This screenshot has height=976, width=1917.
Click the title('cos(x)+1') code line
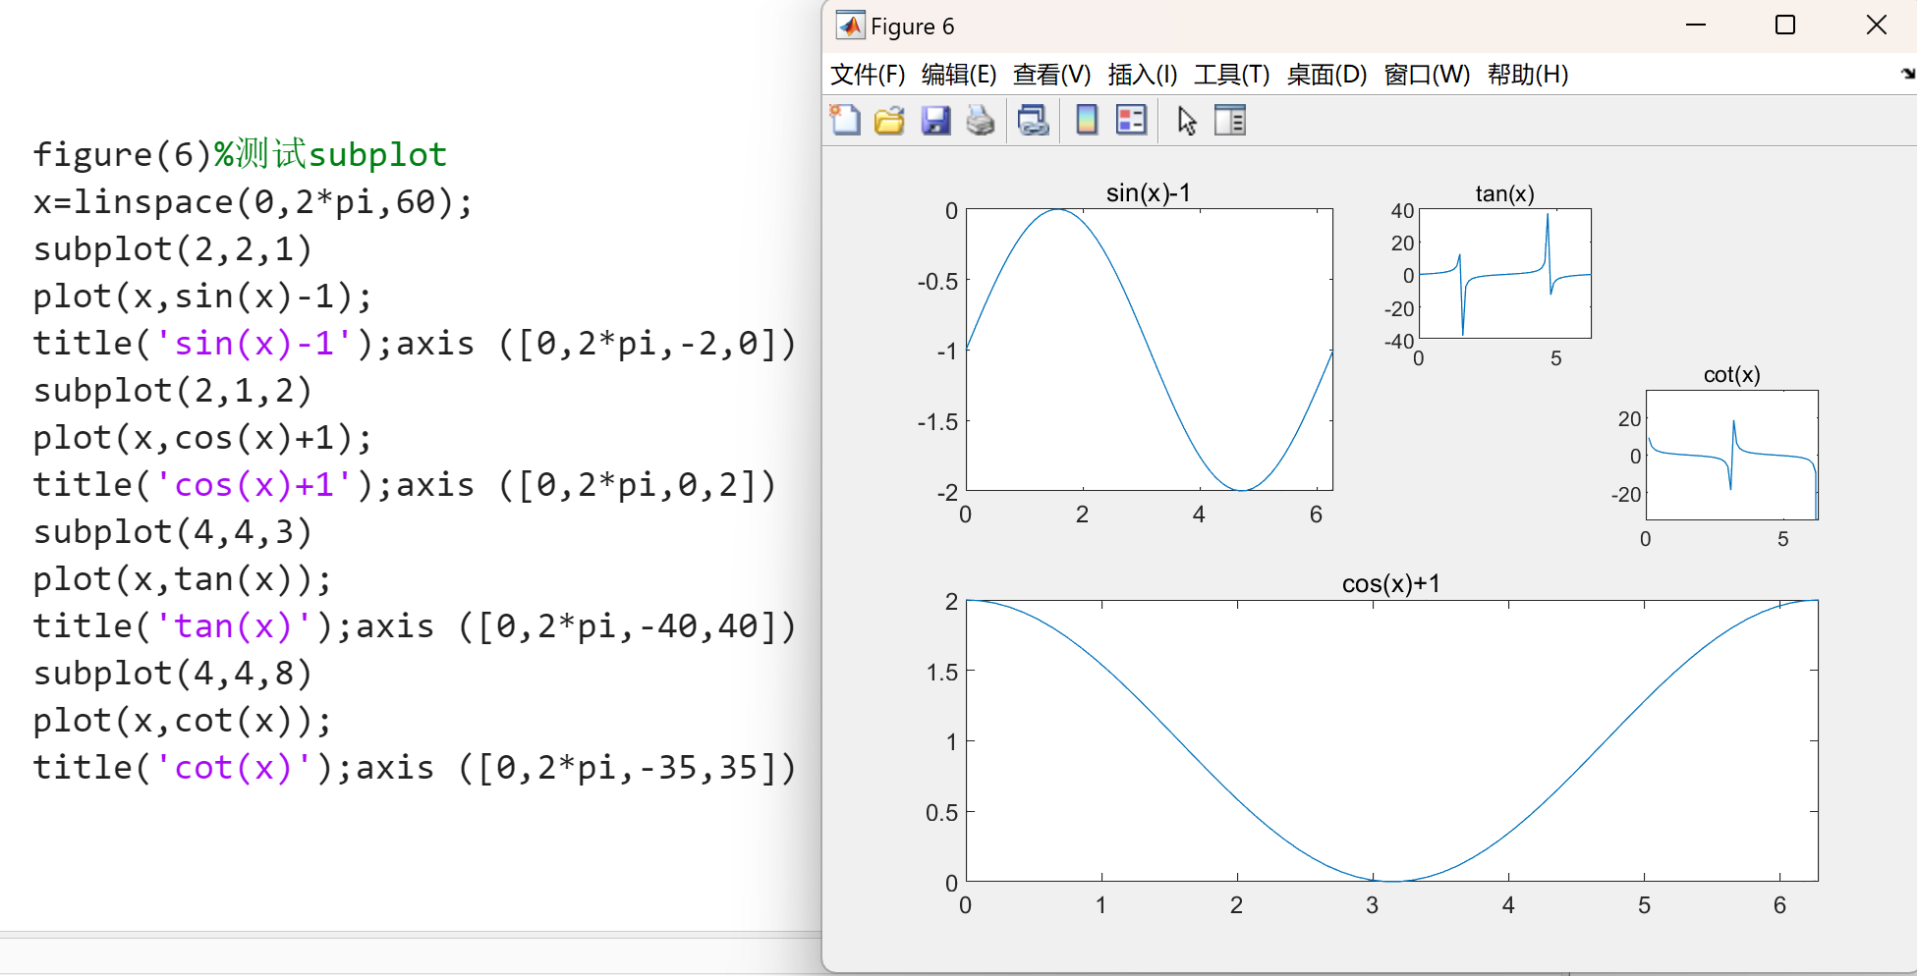(405, 485)
